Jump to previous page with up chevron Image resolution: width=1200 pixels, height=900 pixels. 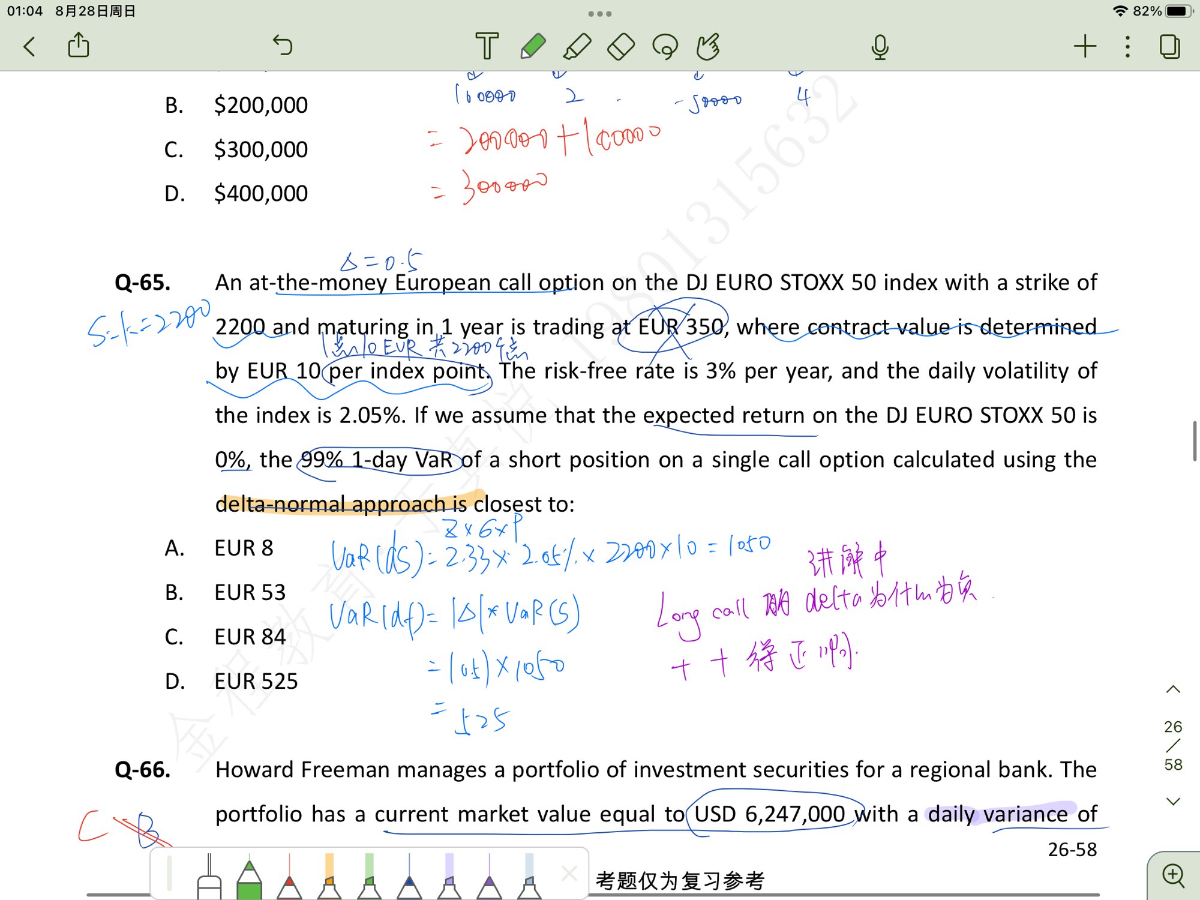pos(1173,689)
